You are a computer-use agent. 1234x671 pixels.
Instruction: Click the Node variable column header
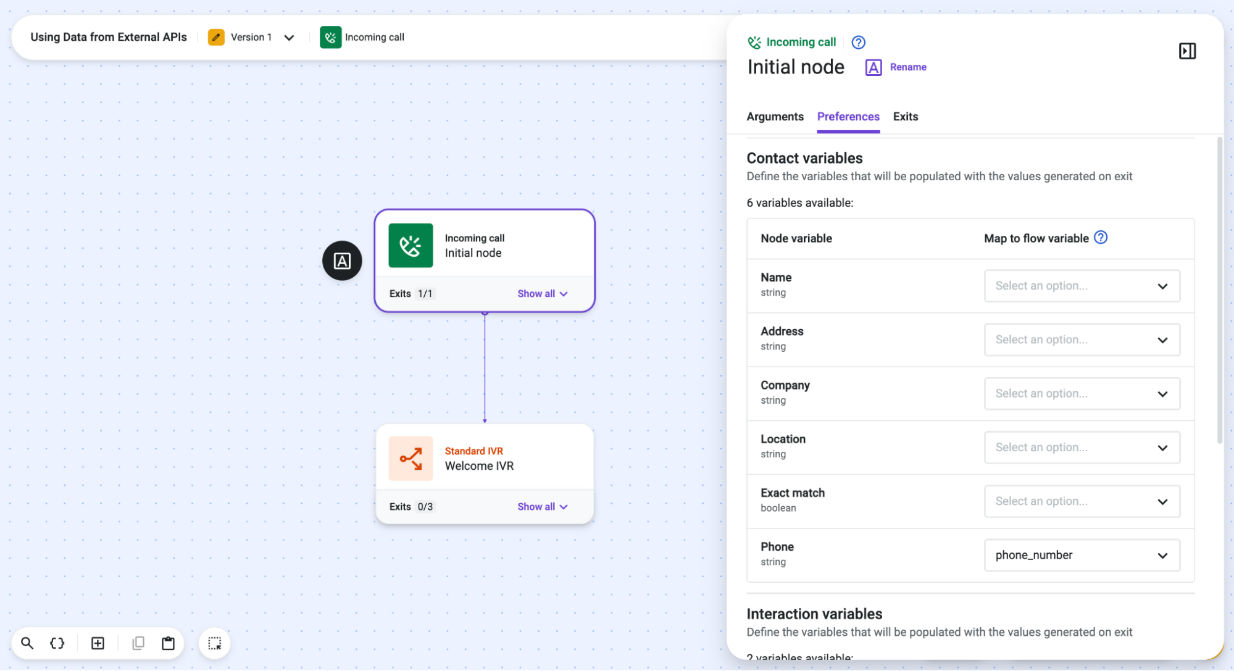tap(796, 238)
